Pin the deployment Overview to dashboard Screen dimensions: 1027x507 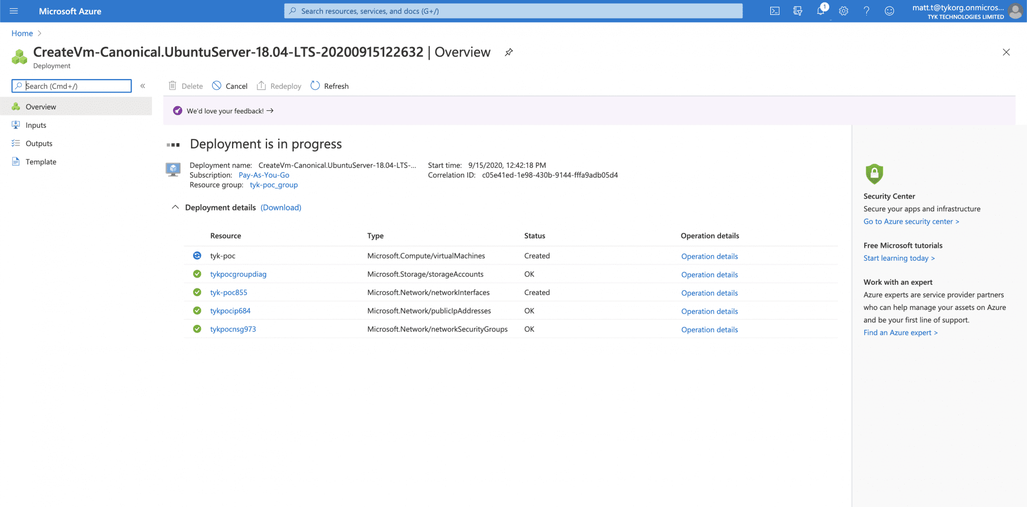pyautogui.click(x=508, y=52)
